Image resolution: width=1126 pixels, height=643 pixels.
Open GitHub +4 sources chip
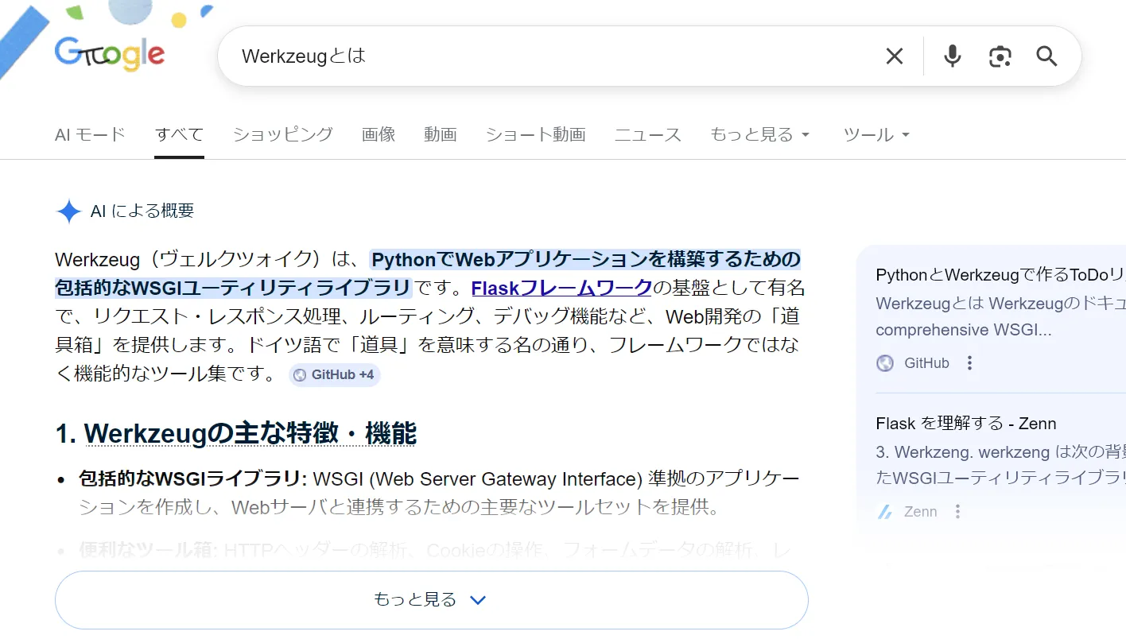coord(335,375)
